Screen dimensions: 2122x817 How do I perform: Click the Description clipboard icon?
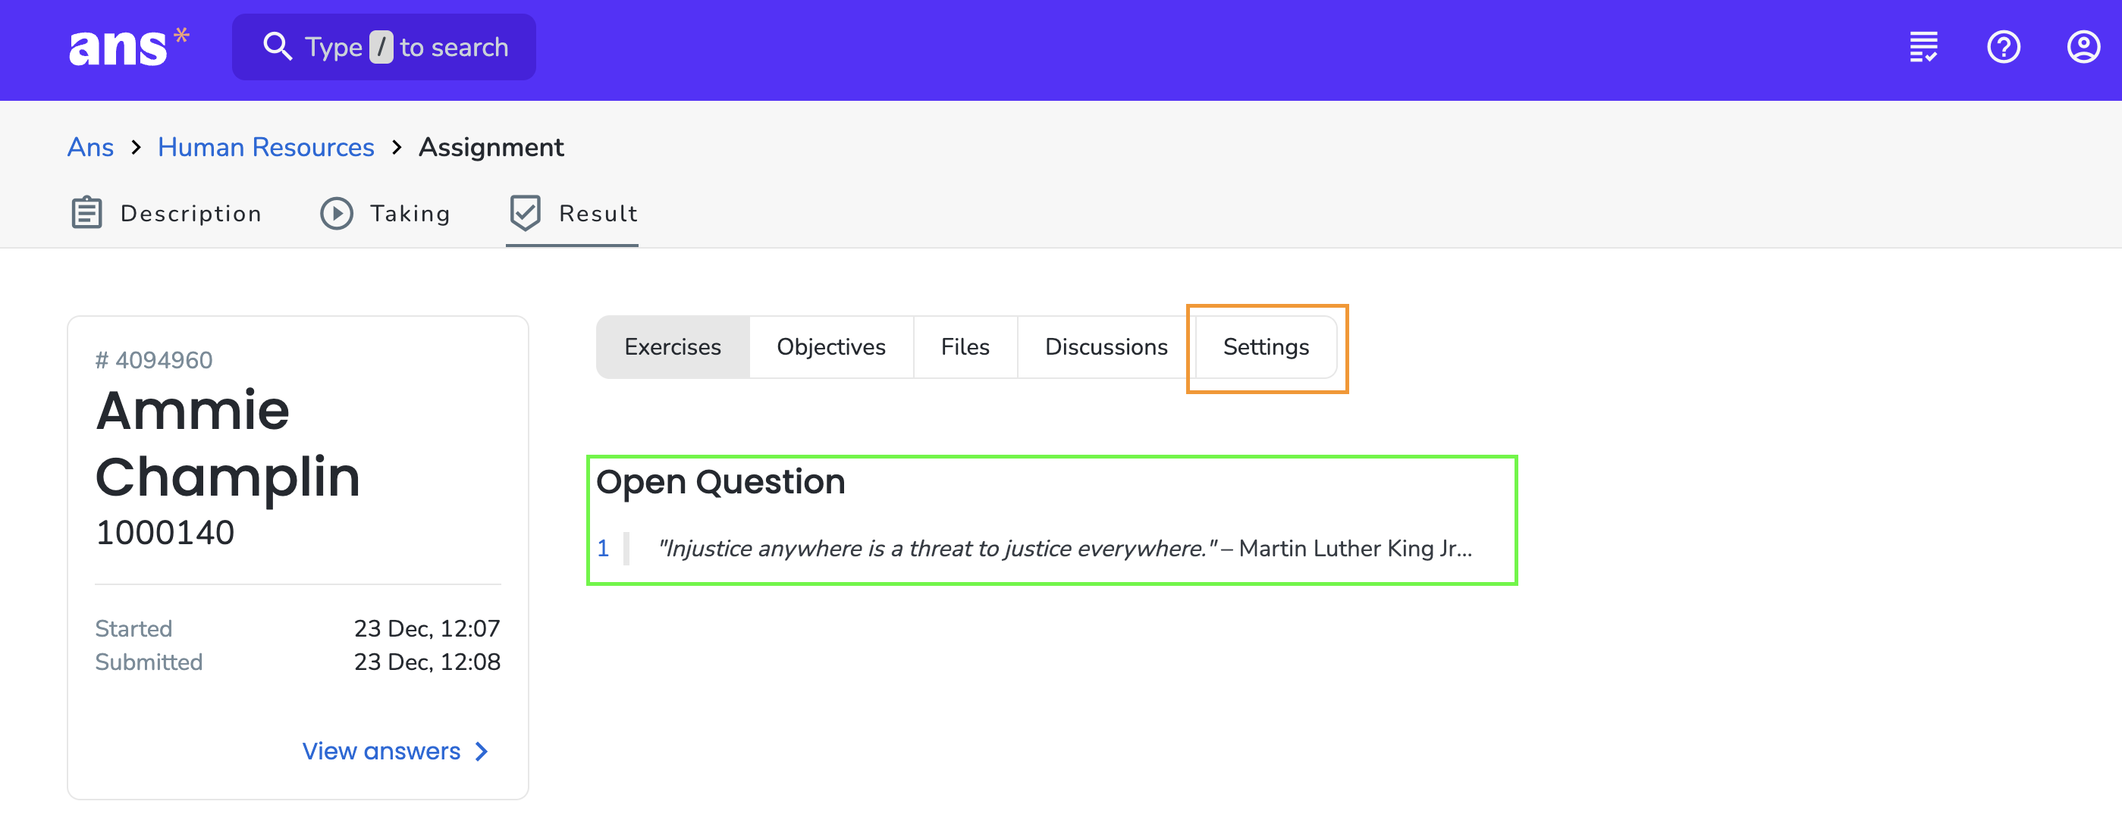(86, 212)
